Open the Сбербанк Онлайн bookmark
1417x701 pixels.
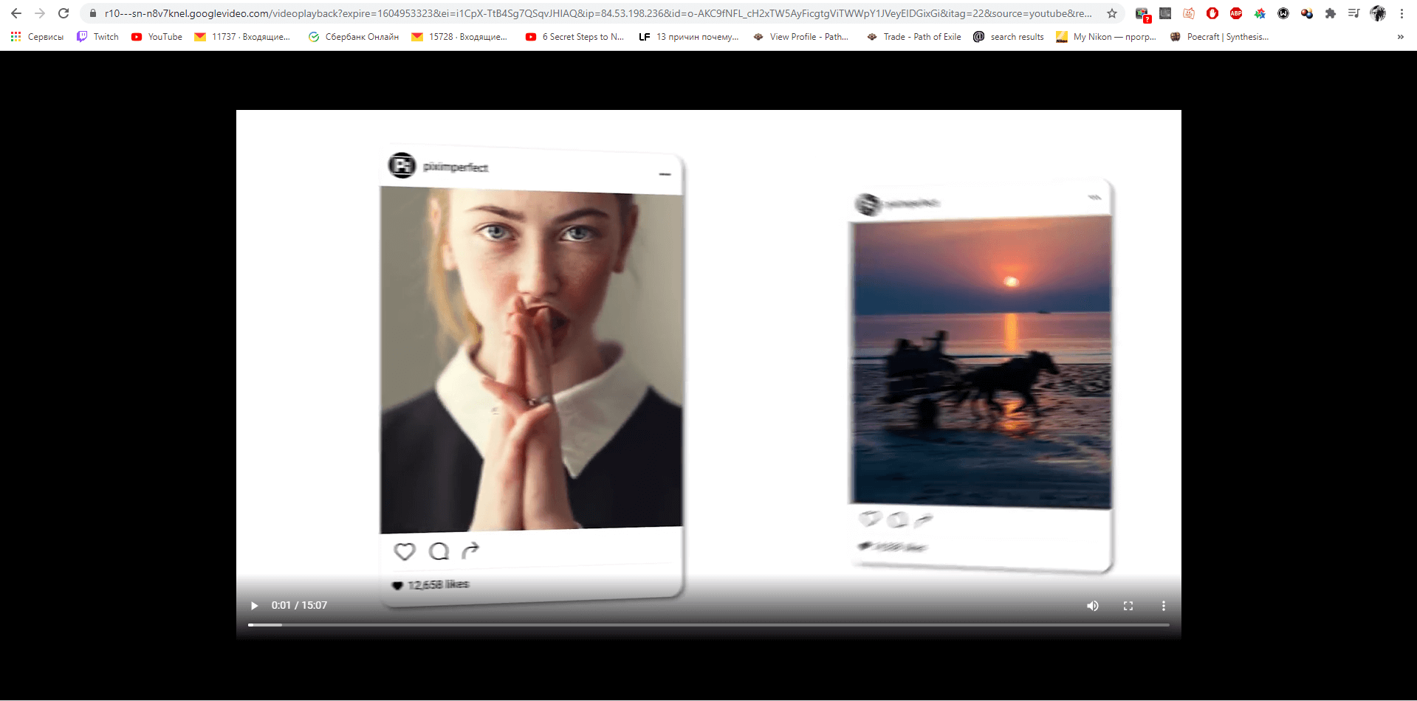tap(354, 37)
